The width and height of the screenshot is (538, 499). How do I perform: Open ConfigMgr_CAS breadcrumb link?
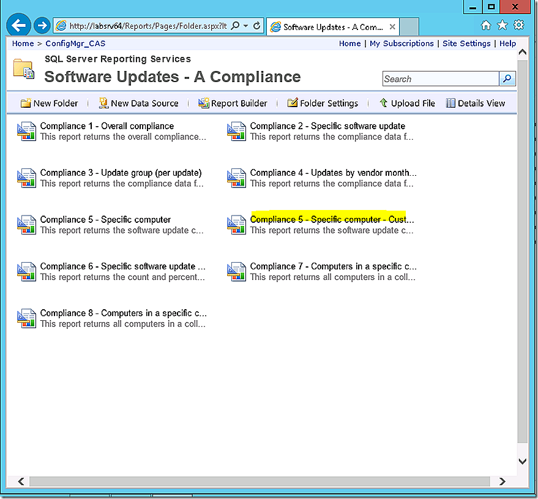point(75,43)
